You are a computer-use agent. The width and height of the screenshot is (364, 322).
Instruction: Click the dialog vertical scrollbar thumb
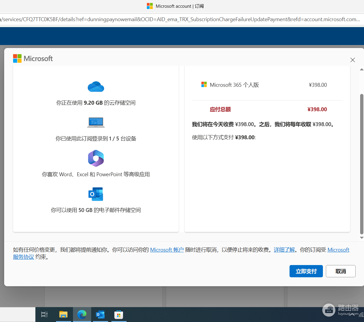tap(362, 164)
